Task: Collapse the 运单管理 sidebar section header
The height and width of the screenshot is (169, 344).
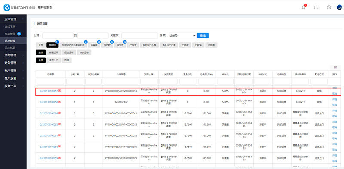Action: pos(13,19)
